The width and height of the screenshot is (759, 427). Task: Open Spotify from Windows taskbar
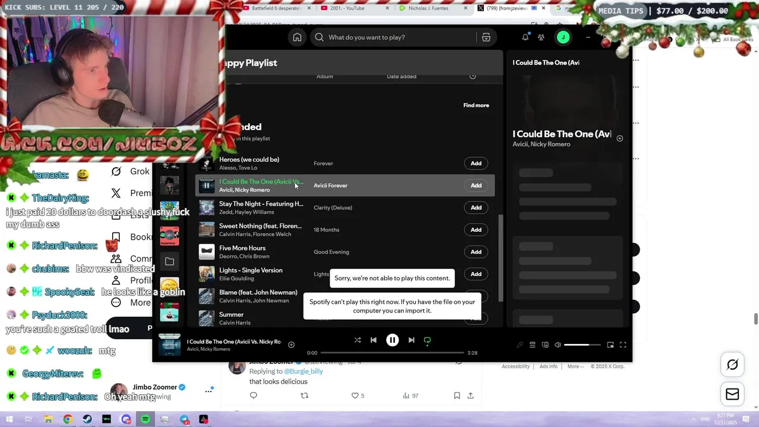[x=145, y=419]
